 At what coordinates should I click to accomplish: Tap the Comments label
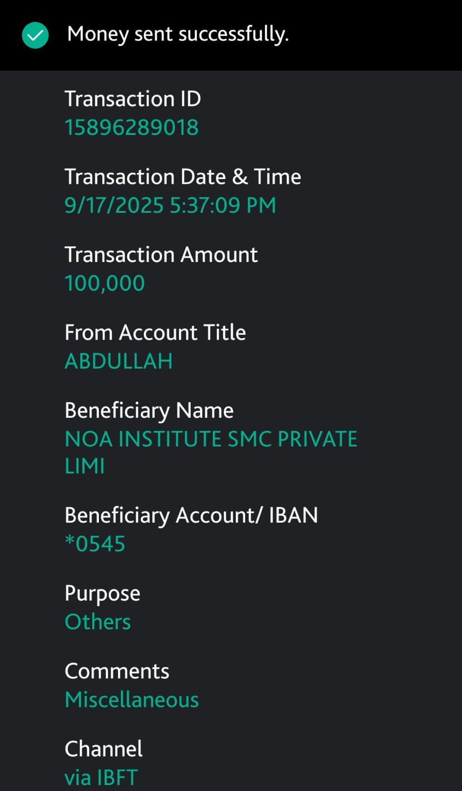[117, 671]
